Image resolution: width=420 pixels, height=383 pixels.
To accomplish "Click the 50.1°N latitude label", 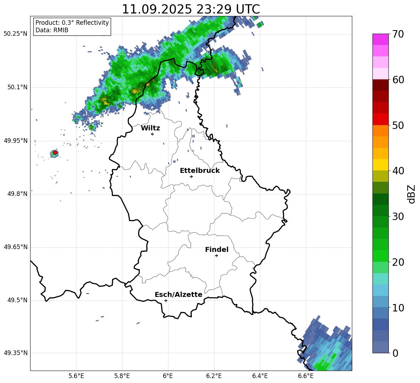I will [x=17, y=87].
